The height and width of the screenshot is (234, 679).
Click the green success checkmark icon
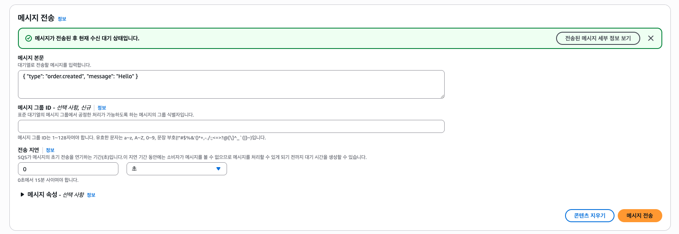pyautogui.click(x=29, y=38)
